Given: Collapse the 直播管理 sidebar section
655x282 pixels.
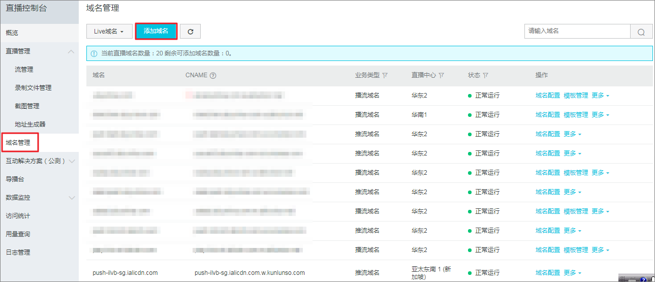Looking at the screenshot, I should tap(71, 51).
